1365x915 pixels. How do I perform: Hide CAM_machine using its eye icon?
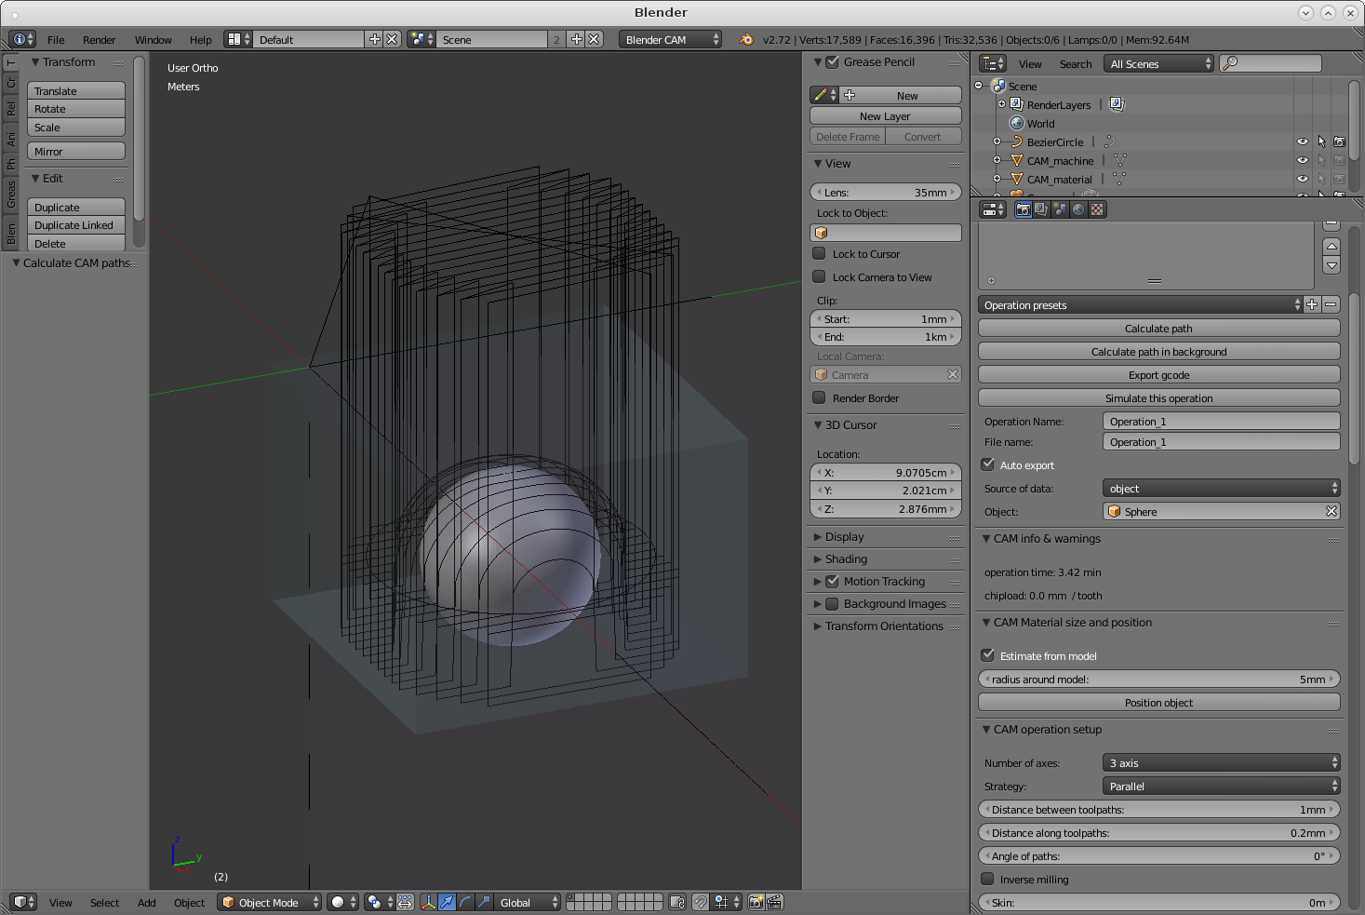(1303, 161)
